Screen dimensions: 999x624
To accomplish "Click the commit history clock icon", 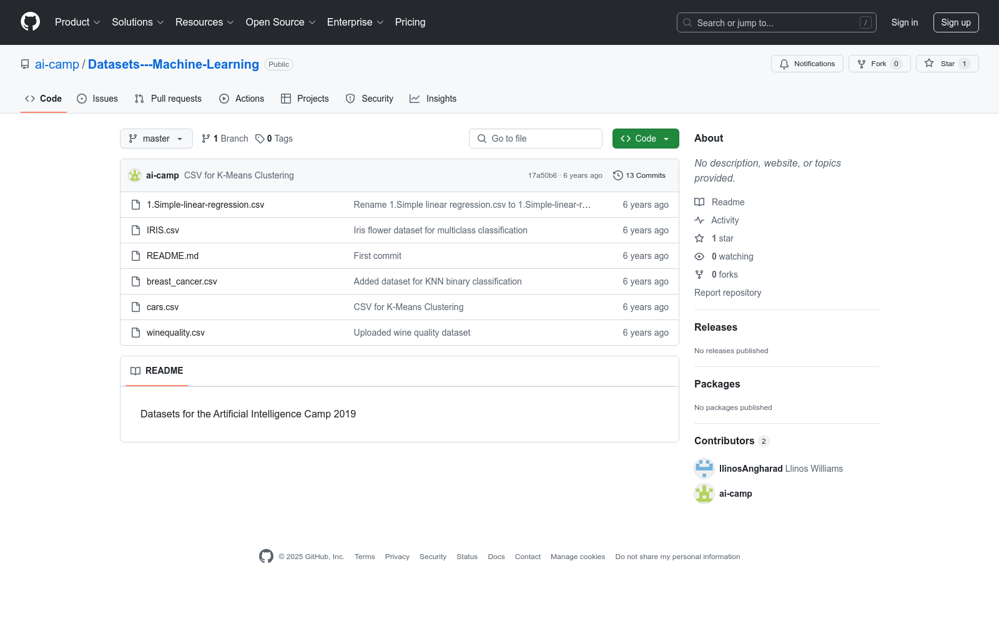I will click(618, 175).
